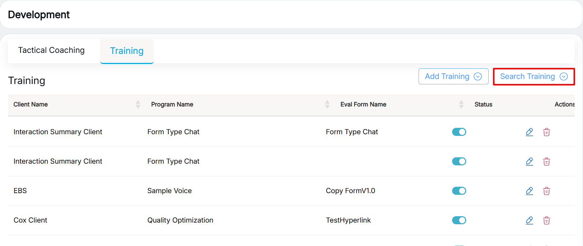Screen dimensions: 583x246
Task: Toggle status of the EBS training
Action: coord(459,191)
